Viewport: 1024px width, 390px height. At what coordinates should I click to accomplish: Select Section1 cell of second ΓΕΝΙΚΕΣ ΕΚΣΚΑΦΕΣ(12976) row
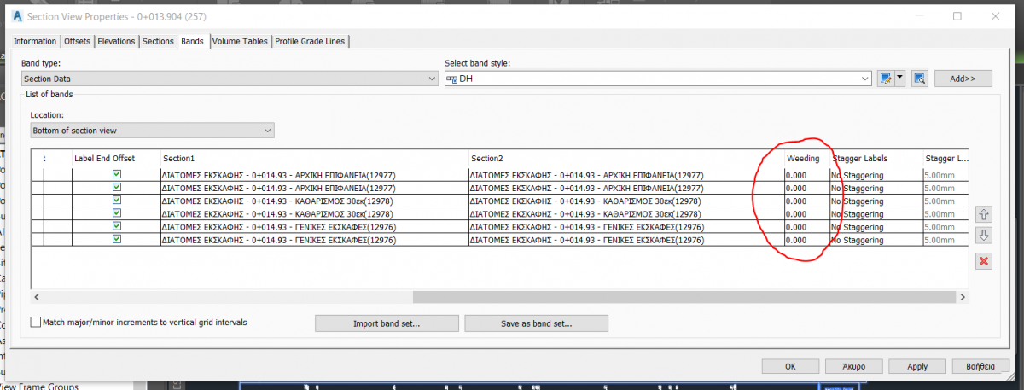pos(315,240)
